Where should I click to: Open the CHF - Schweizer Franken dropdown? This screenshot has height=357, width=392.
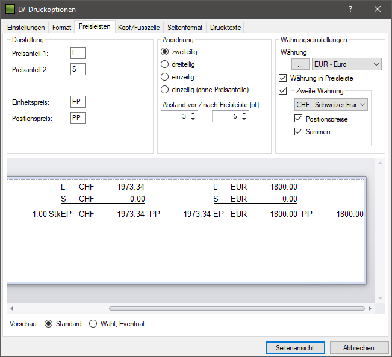[x=331, y=105]
